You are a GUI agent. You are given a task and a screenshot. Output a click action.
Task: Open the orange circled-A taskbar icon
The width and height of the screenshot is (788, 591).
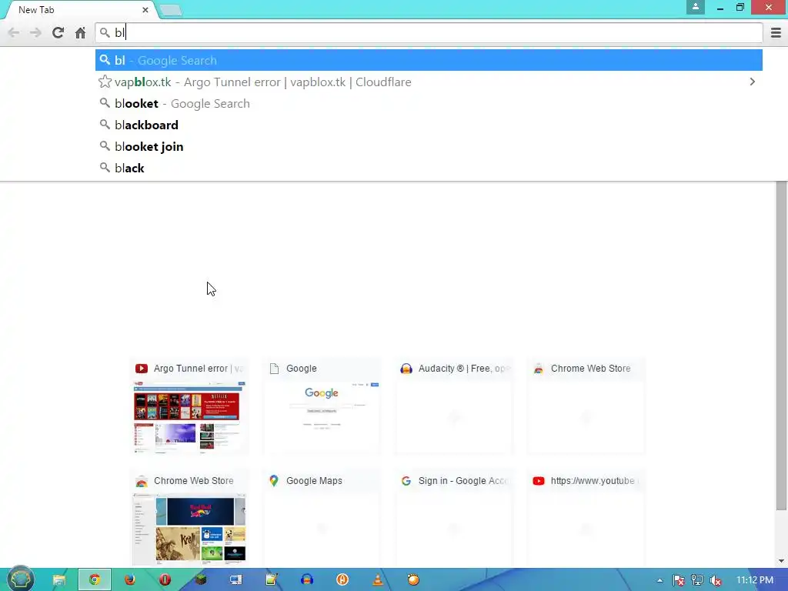coord(342,580)
